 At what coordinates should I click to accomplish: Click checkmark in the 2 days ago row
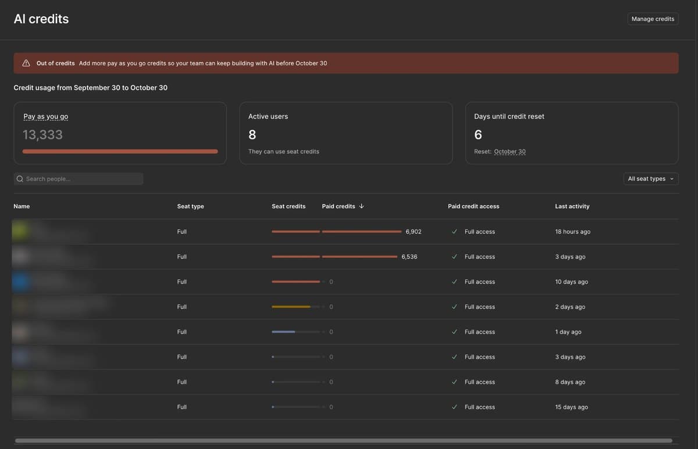454,307
